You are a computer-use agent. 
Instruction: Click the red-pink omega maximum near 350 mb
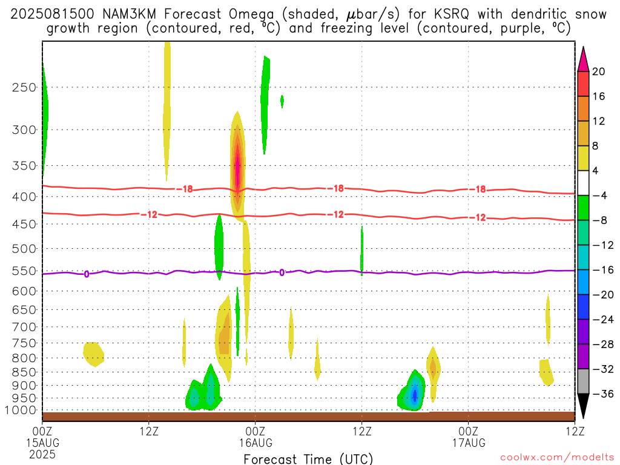(237, 167)
